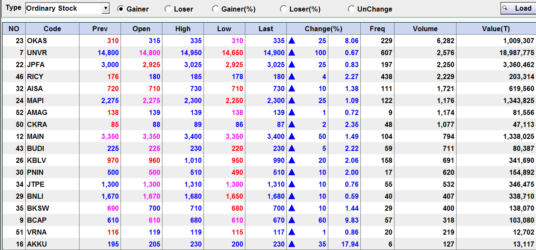This screenshot has width=536, height=250.
Task: Click UNVR frequency 607
Action: [386, 53]
